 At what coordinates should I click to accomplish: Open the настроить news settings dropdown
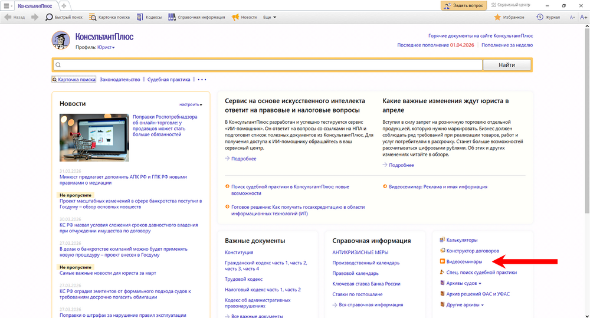click(x=191, y=104)
